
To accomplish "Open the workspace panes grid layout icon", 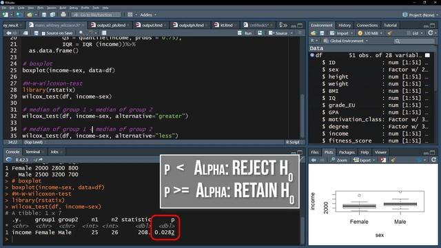I will [130, 14].
